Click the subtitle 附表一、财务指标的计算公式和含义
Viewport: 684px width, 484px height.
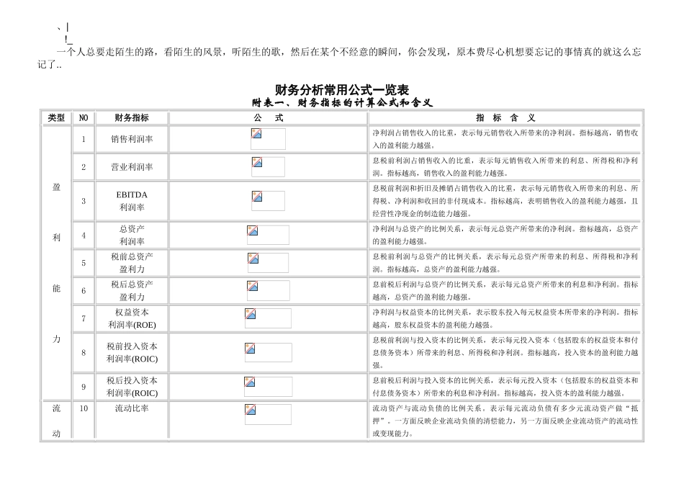(x=342, y=102)
